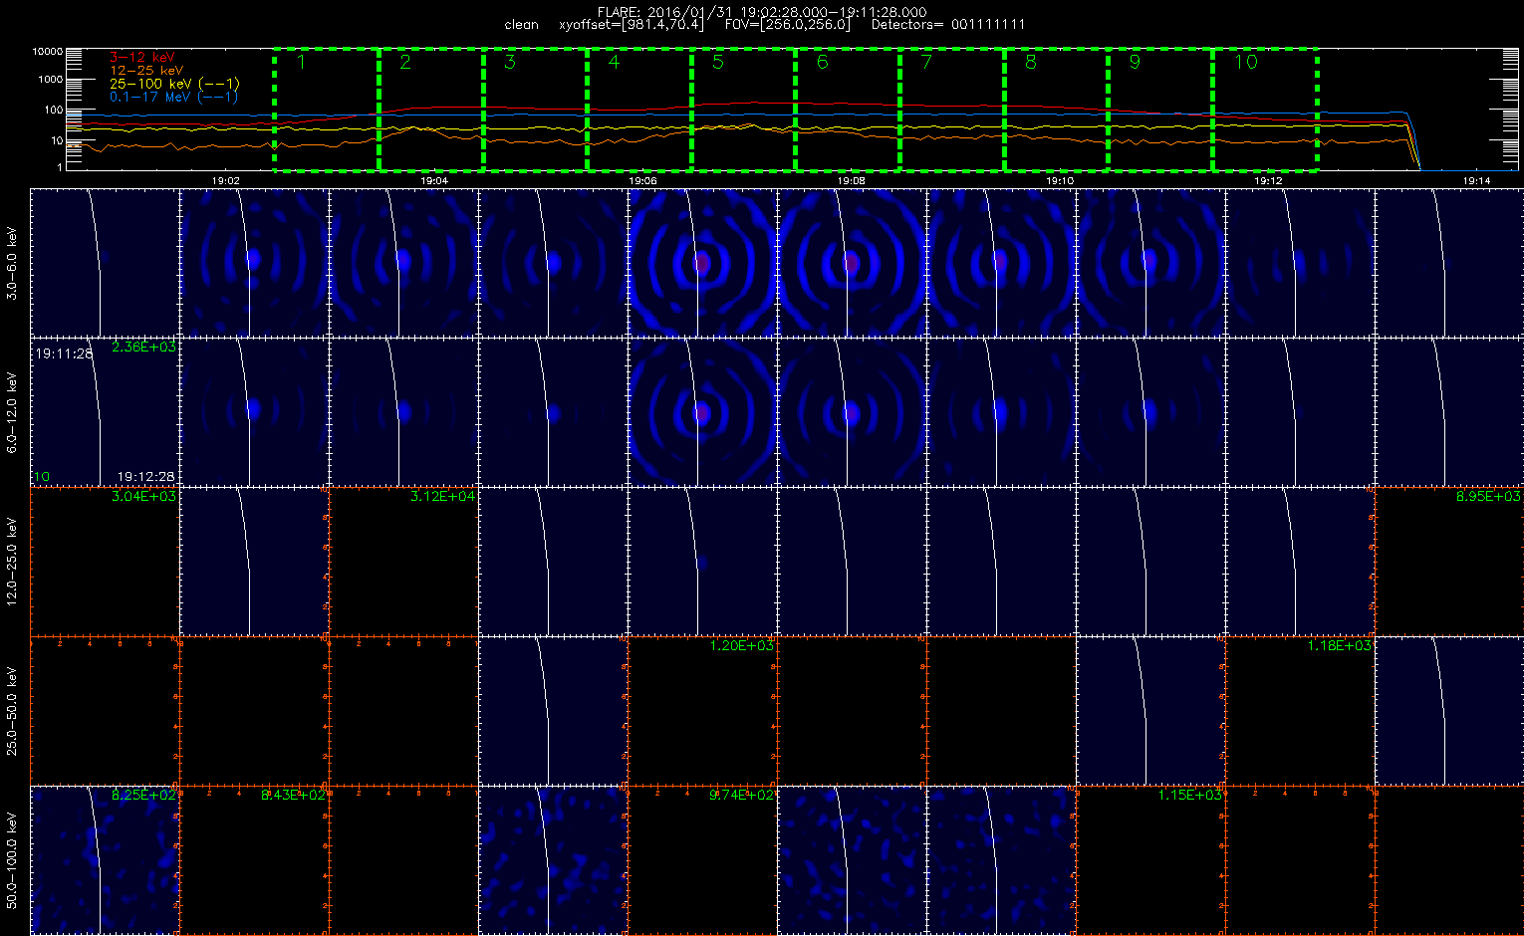Viewport: 1524px width, 936px height.
Task: Select time interval marker 5 in light curve
Action: (x=718, y=62)
